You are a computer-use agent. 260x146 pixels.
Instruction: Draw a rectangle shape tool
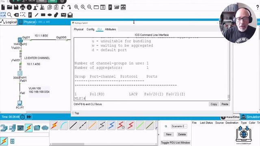coord(43,15)
